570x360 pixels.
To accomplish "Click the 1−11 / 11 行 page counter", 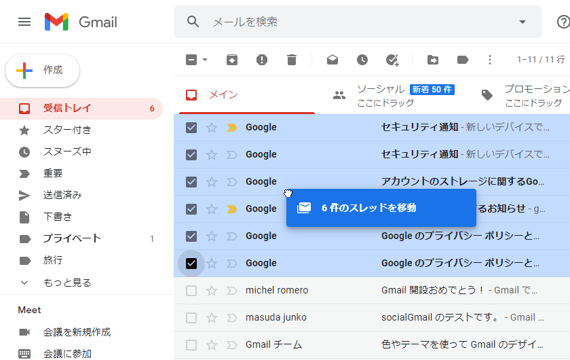I will tap(541, 60).
